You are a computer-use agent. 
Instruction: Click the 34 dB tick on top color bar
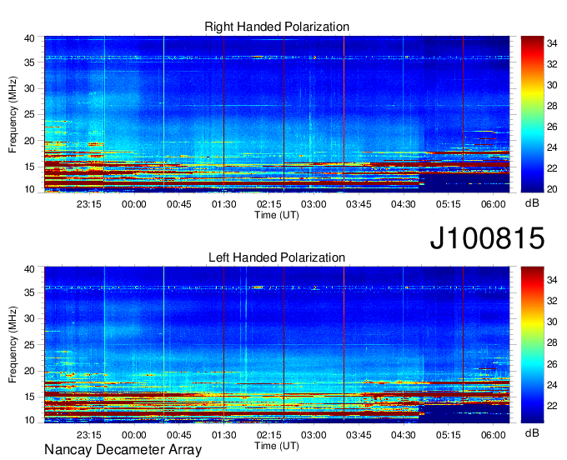point(552,43)
